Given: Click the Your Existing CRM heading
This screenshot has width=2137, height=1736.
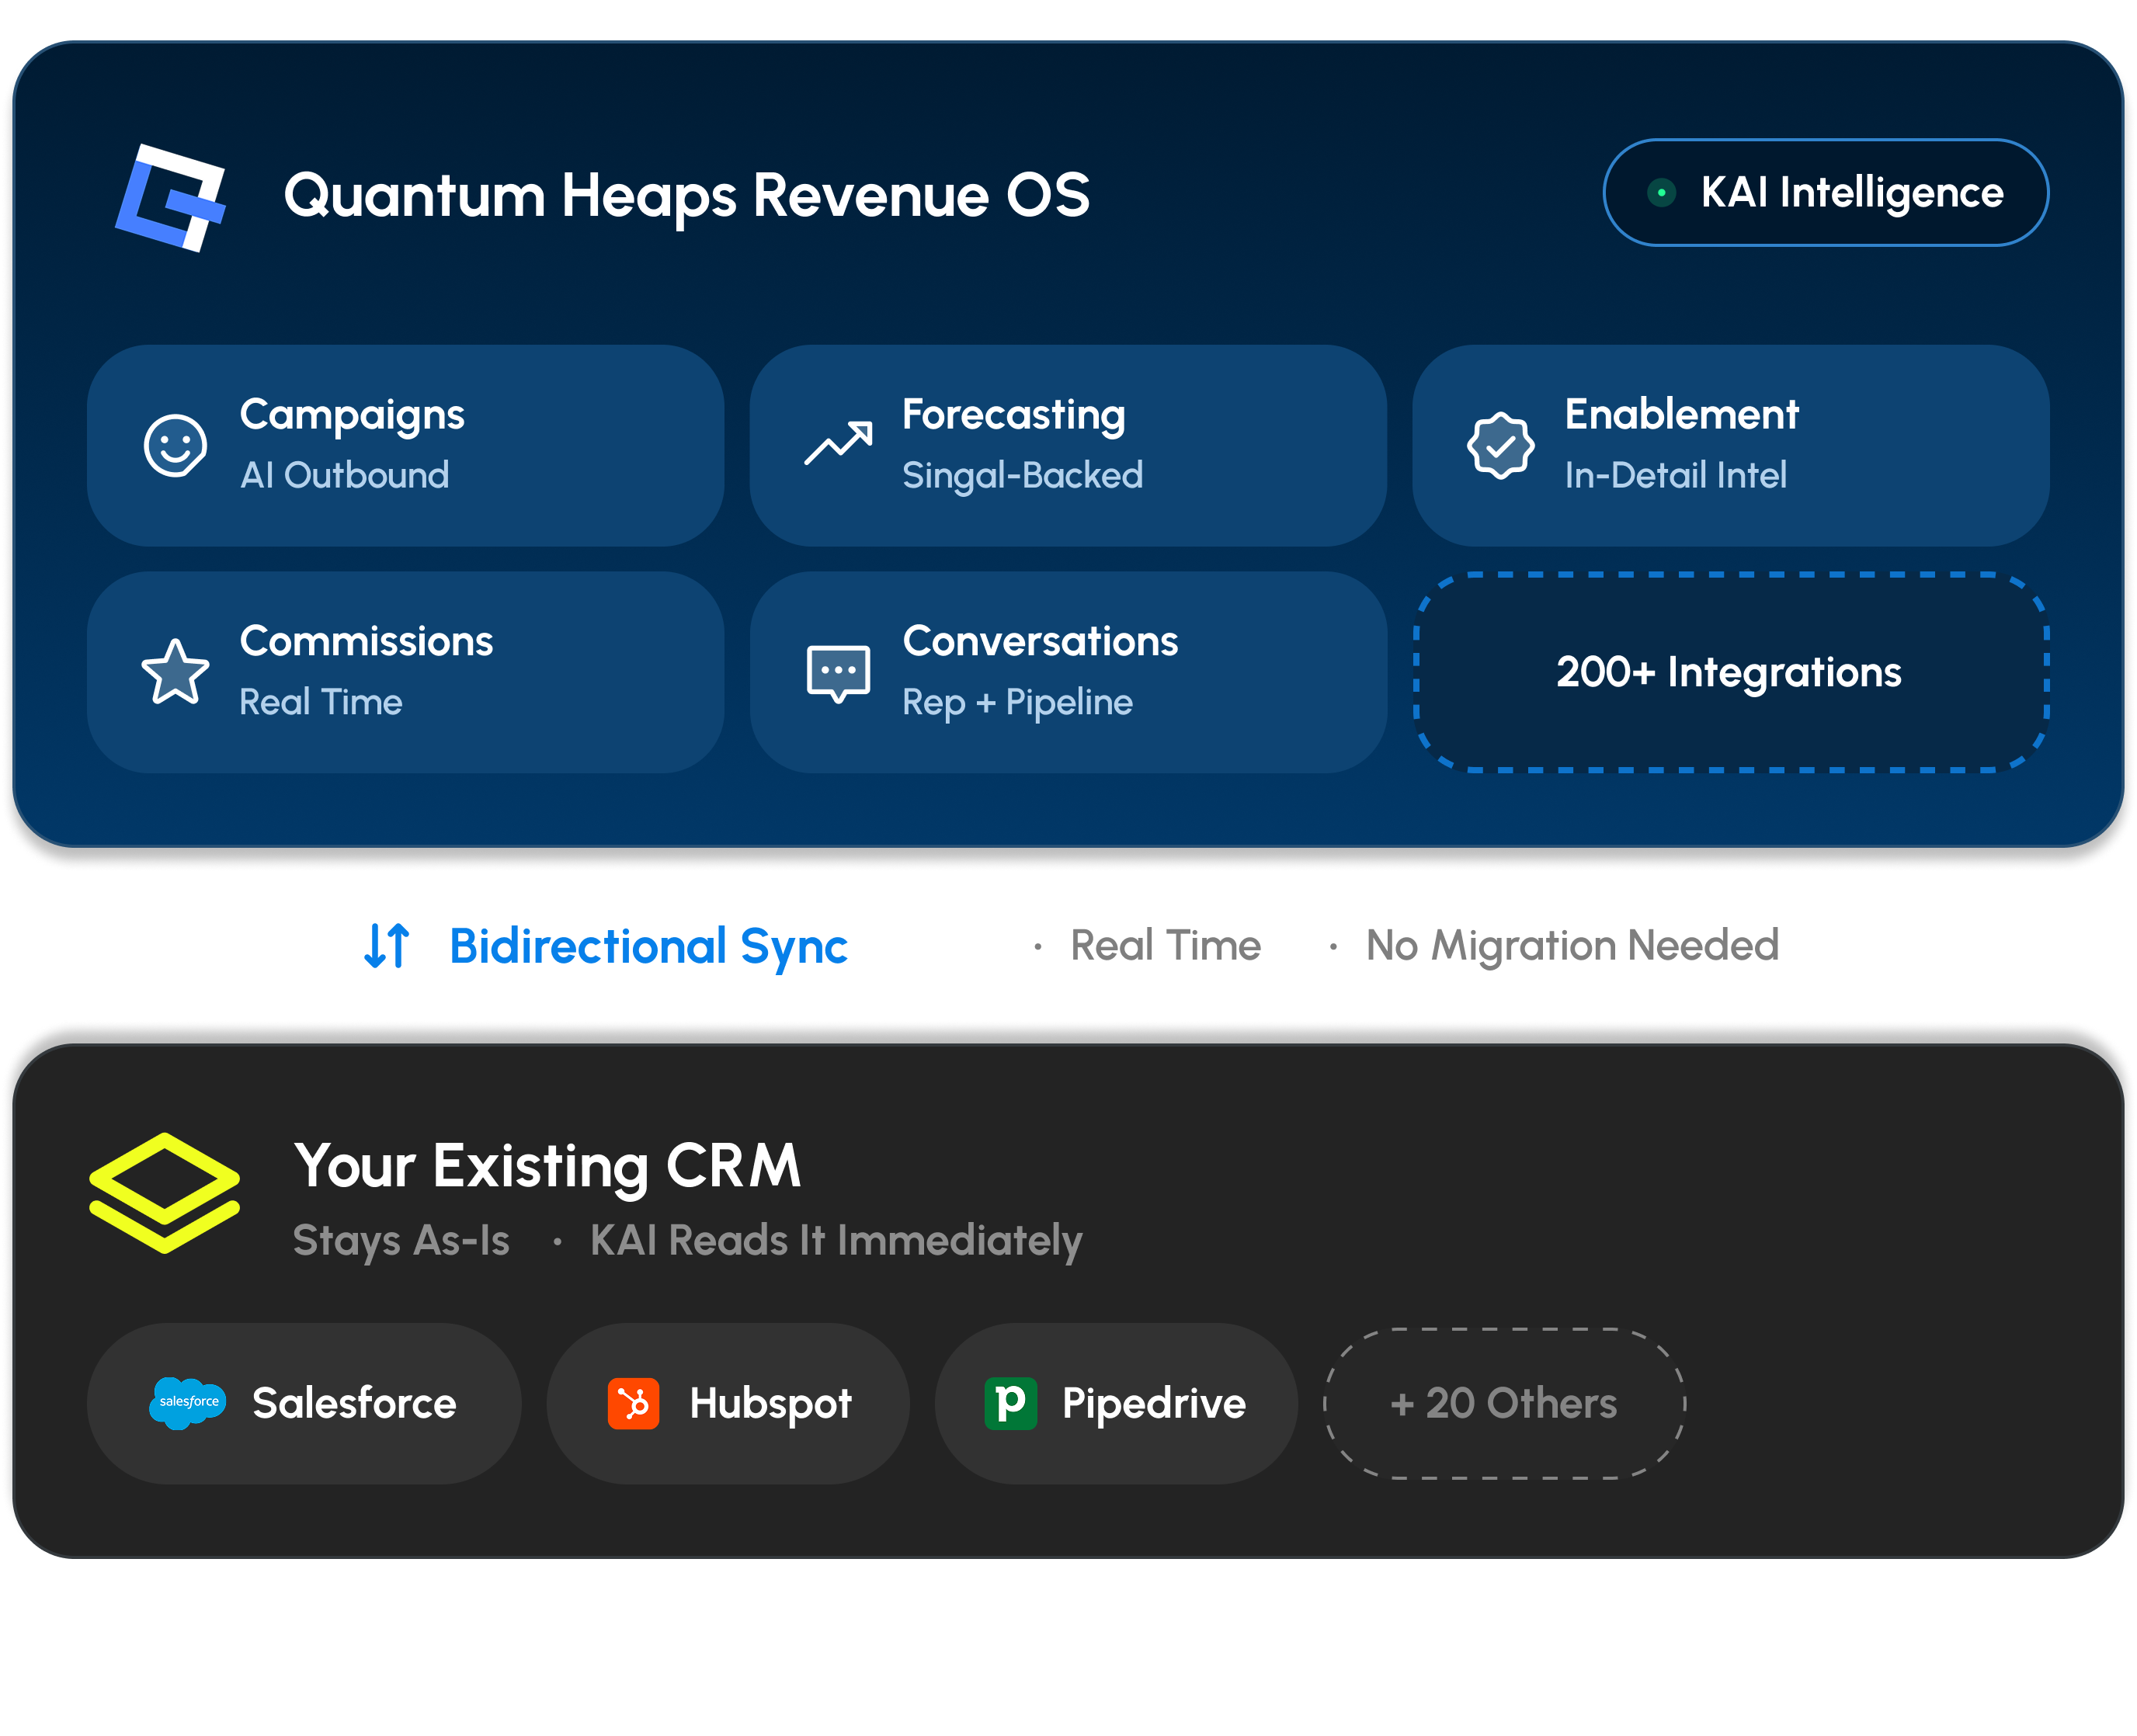Looking at the screenshot, I should 547,1165.
